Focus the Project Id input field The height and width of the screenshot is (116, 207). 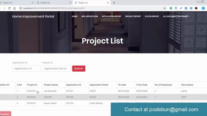click(56, 69)
